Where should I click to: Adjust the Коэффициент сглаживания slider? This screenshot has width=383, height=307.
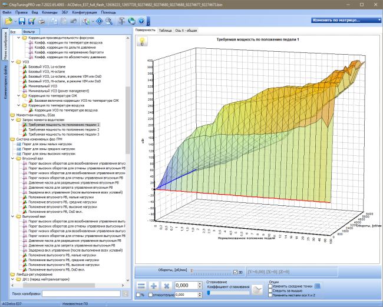coord(209,293)
